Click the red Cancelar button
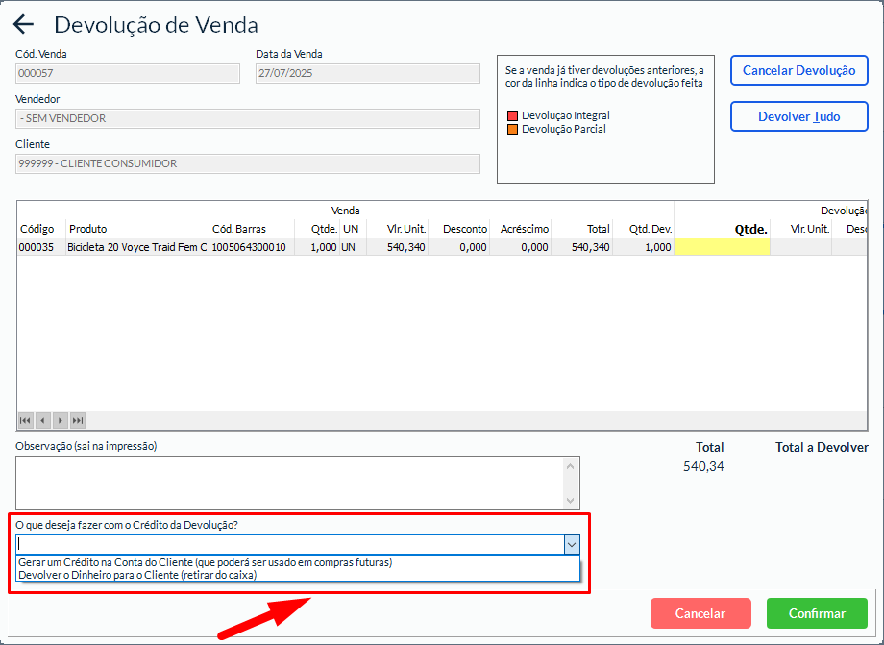 [x=700, y=613]
